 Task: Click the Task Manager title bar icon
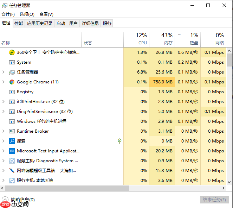tap(5, 6)
